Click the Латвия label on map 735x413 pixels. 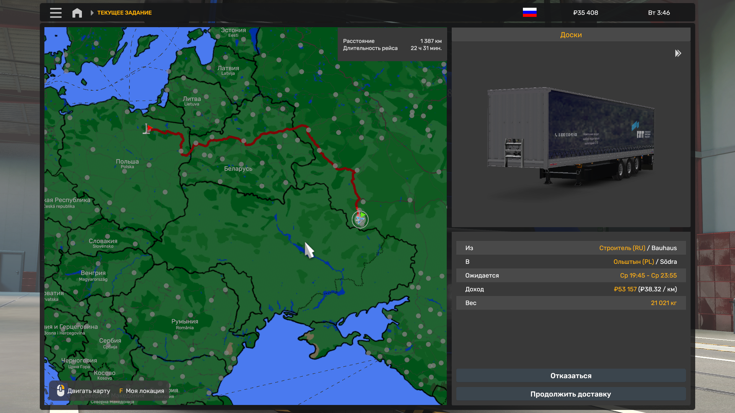(x=228, y=68)
